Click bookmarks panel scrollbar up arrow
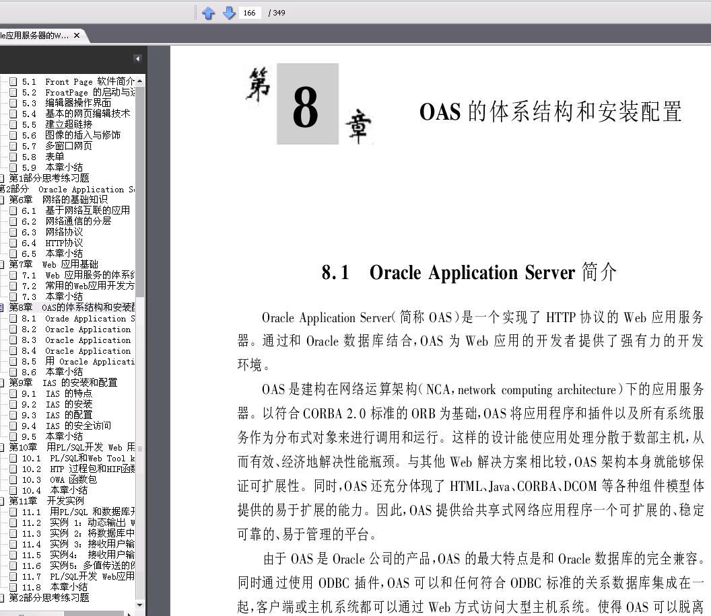The width and height of the screenshot is (711, 616). point(139,81)
